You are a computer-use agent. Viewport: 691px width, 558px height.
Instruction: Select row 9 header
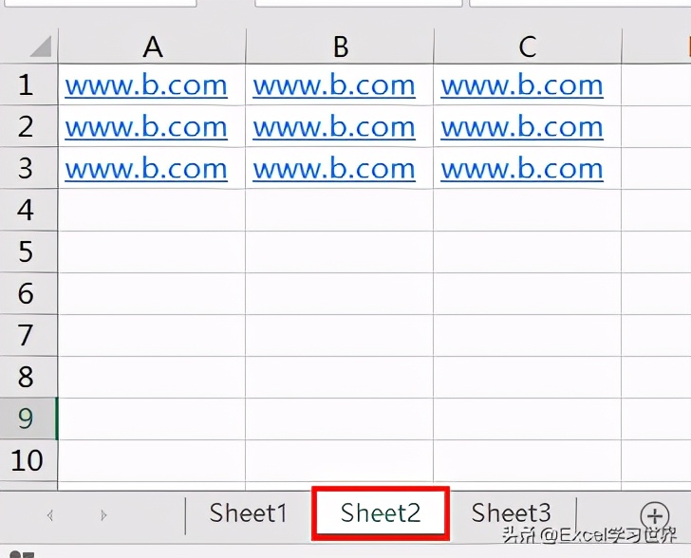[x=26, y=418]
